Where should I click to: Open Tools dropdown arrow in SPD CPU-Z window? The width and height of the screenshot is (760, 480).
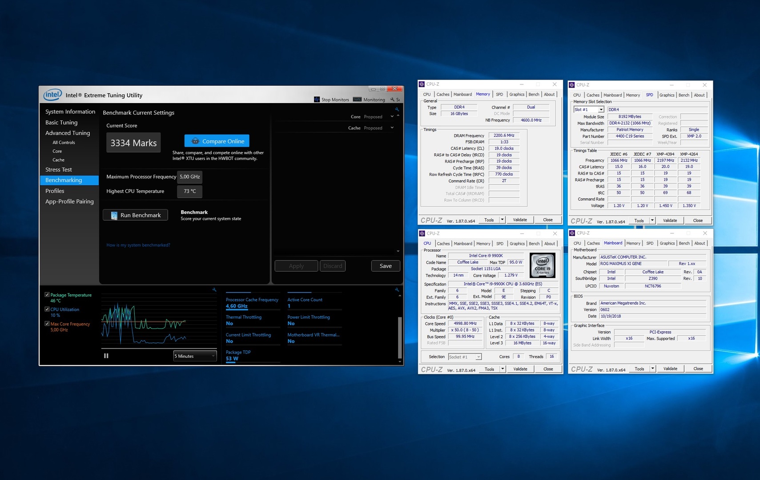[x=652, y=220]
